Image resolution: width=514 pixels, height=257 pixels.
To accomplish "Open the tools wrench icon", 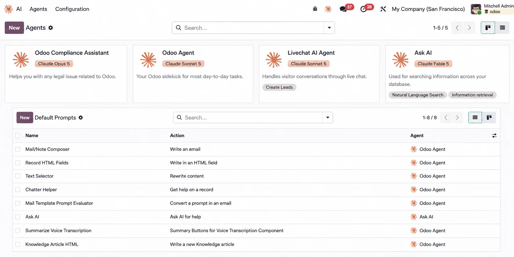I will [383, 9].
